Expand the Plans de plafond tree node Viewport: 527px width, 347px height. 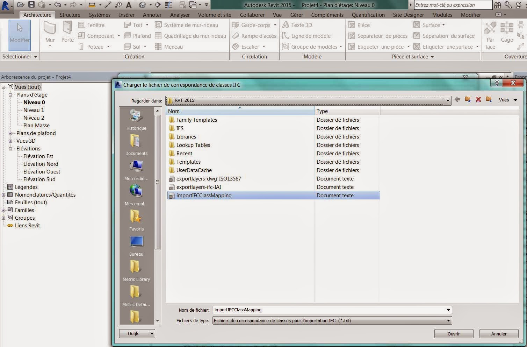10,133
